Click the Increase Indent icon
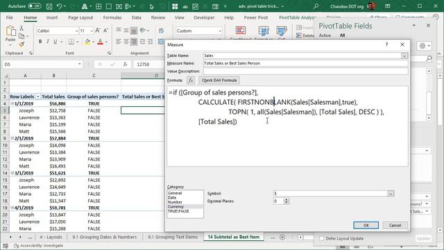The height and width of the screenshot is (250, 444). coord(150,42)
